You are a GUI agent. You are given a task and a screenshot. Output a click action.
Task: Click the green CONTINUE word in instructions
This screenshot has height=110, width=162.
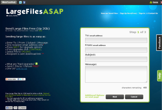(35, 50)
